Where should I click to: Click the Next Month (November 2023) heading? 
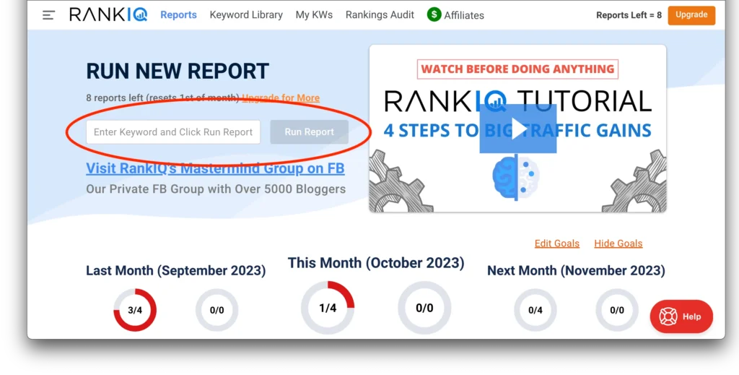click(576, 271)
